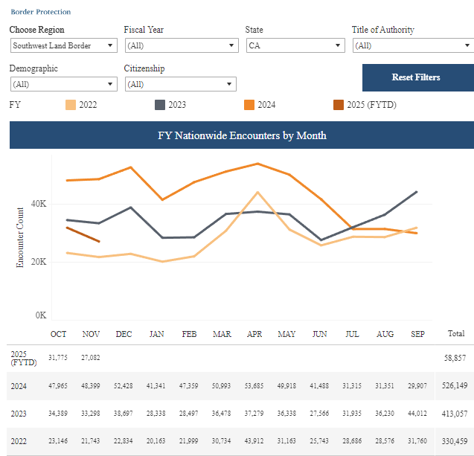Click the Total column header
The height and width of the screenshot is (456, 474).
[x=456, y=333]
